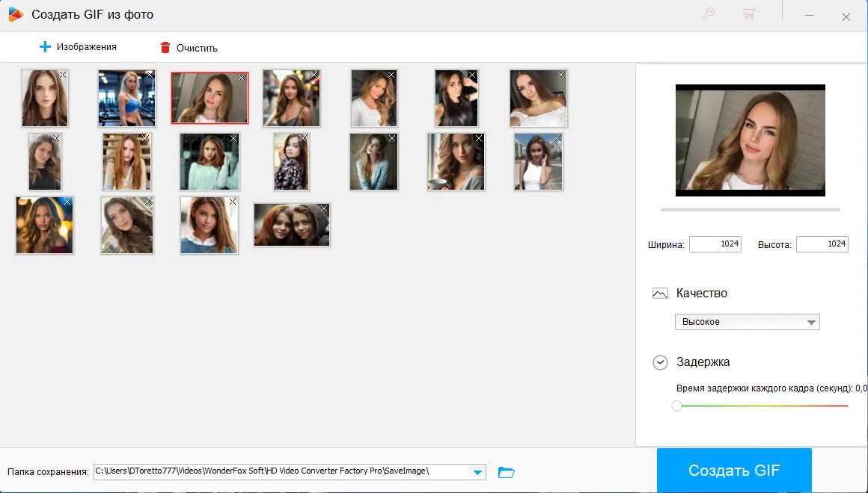Viewport: 868px width, 493px height.
Task: Remove thumbnail of long red-haired girl
Action: pyautogui.click(x=145, y=138)
